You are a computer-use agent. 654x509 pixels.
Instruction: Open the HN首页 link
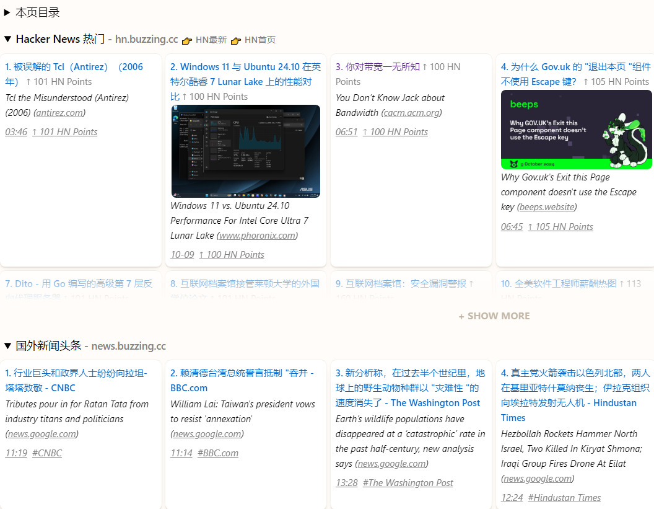[260, 40]
